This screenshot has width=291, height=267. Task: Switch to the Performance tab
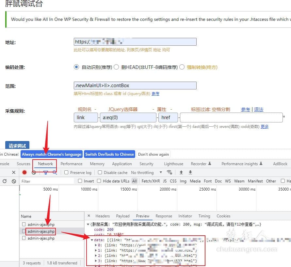71,164
